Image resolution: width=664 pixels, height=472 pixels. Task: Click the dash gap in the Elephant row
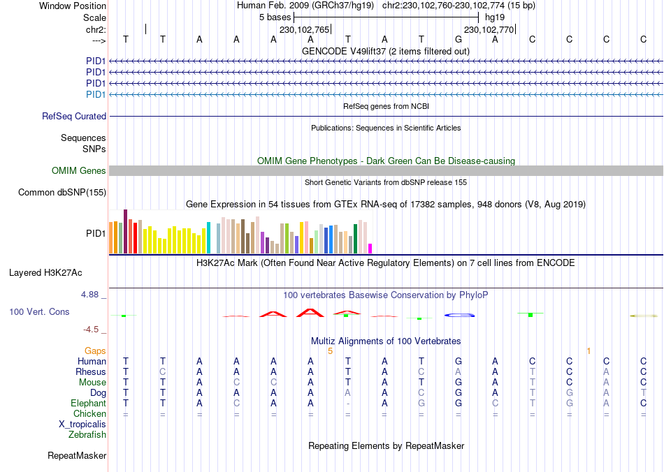[x=347, y=404]
